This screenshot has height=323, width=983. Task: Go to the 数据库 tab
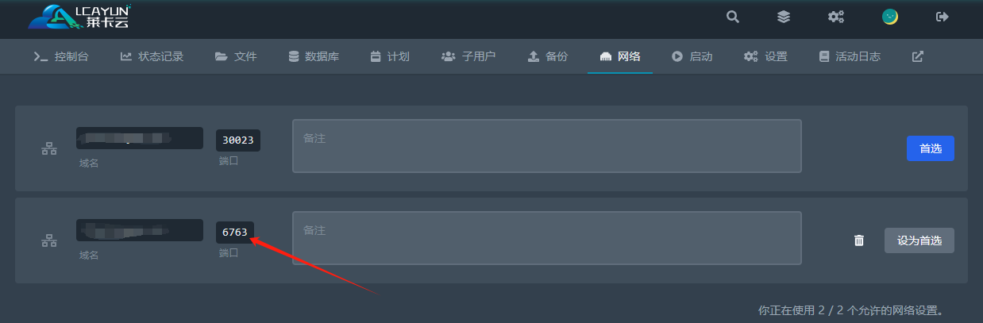point(314,56)
